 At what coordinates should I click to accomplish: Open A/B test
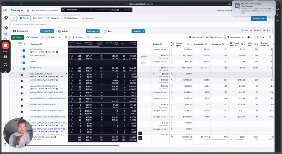(x=78, y=37)
